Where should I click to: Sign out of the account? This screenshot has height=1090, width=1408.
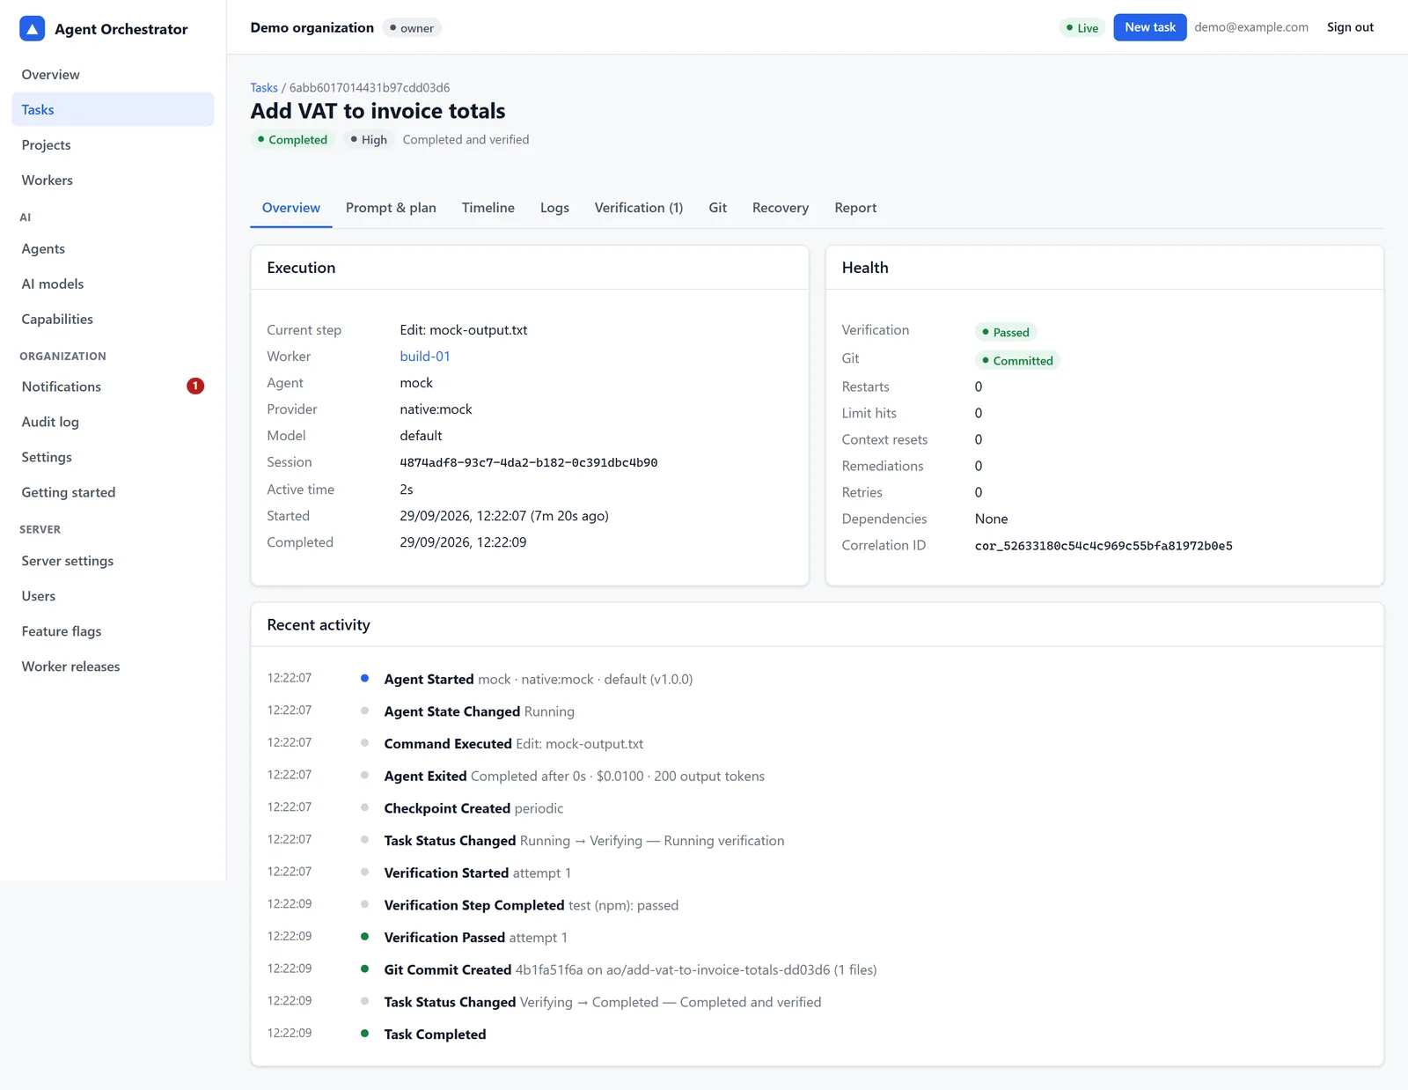click(x=1350, y=27)
